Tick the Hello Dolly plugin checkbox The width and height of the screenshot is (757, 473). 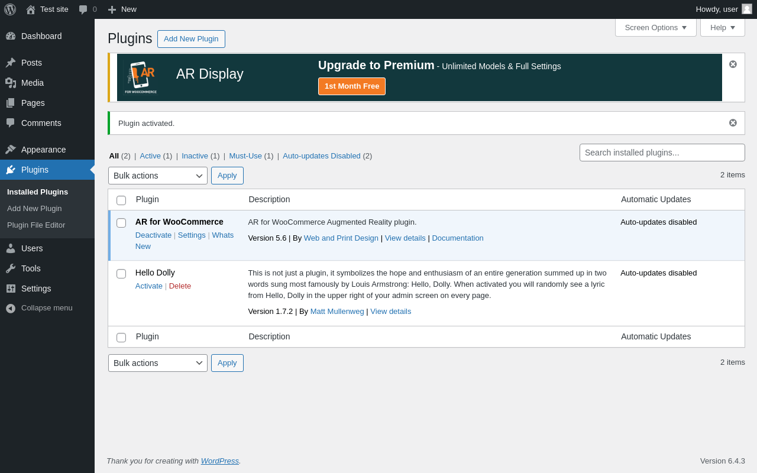[121, 274]
